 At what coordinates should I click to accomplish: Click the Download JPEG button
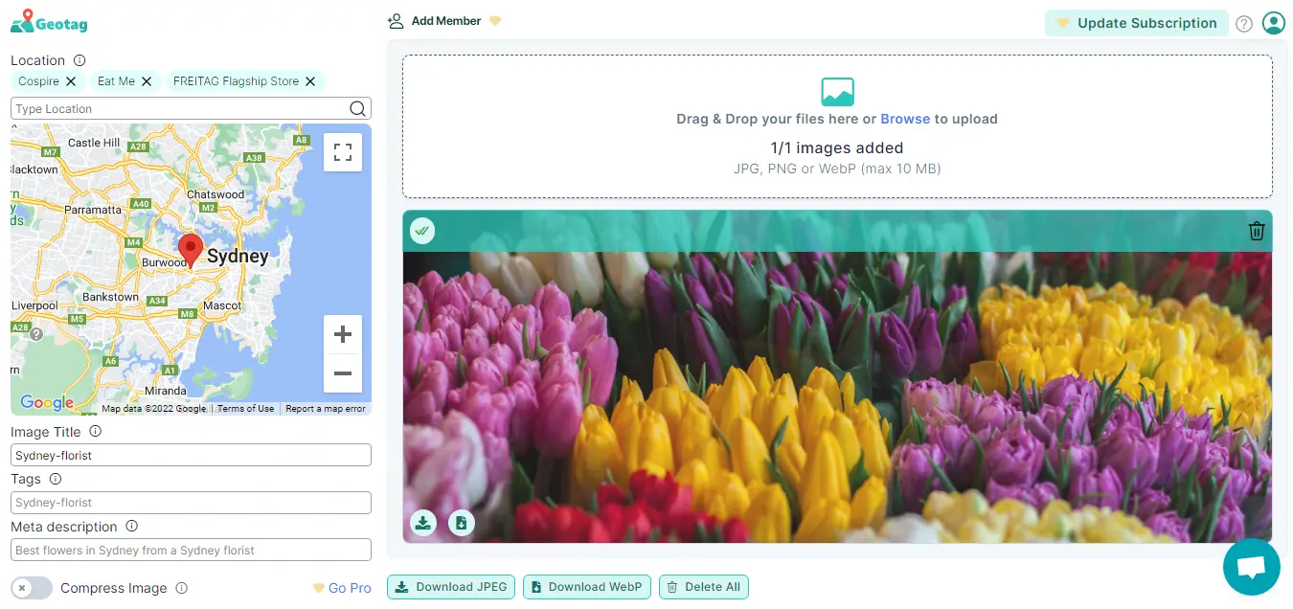click(451, 587)
